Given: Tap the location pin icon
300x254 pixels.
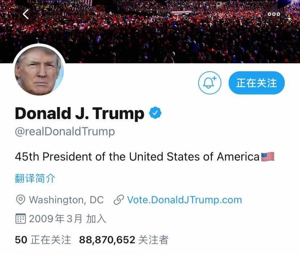Looking at the screenshot, I should point(21,200).
